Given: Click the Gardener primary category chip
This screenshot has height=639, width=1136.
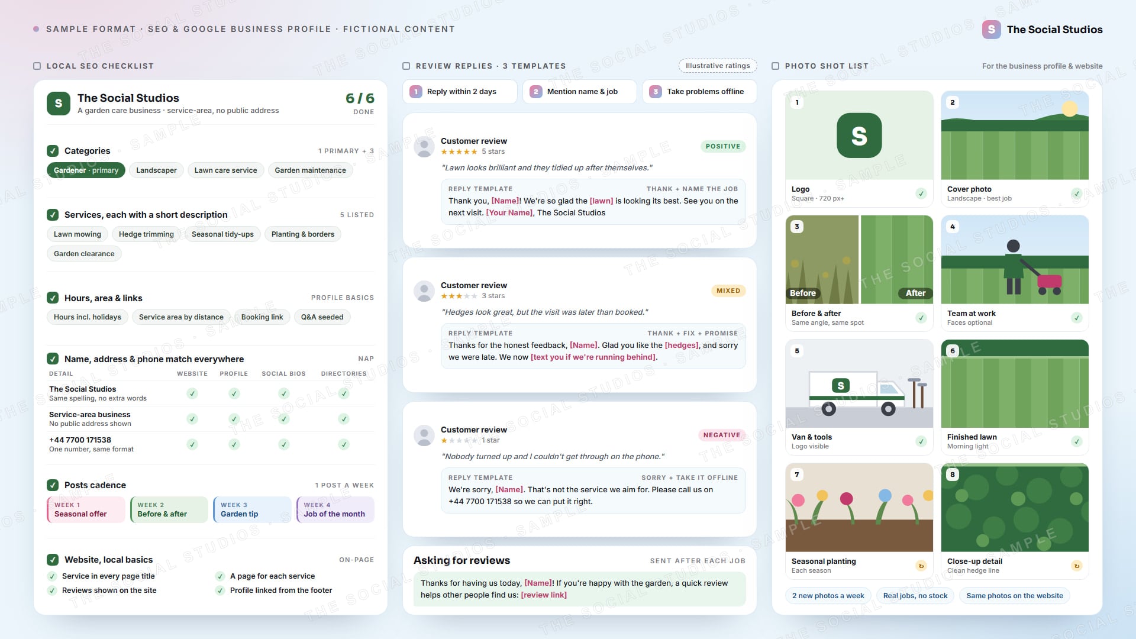Looking at the screenshot, I should pos(86,170).
